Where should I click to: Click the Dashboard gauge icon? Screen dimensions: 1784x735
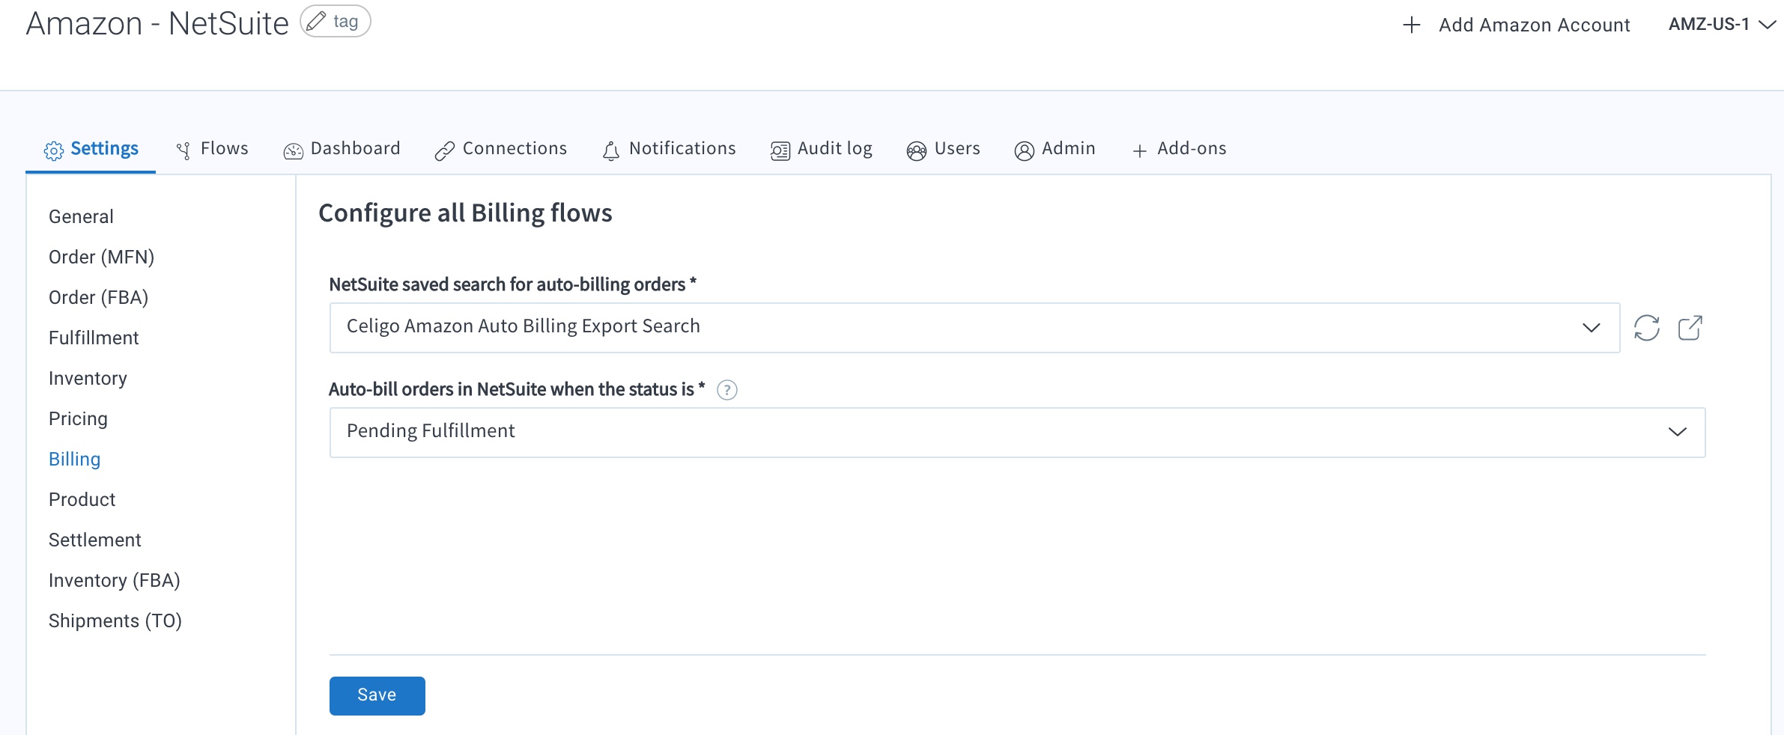[293, 151]
